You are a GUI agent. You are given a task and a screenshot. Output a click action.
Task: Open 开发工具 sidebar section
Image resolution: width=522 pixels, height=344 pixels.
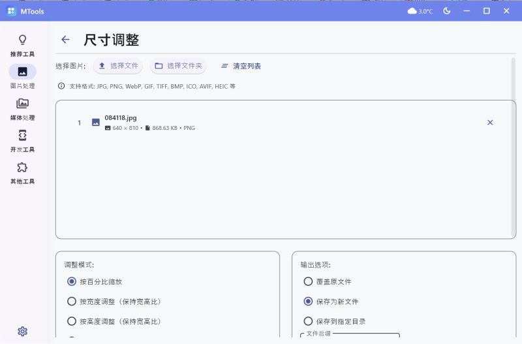click(22, 141)
